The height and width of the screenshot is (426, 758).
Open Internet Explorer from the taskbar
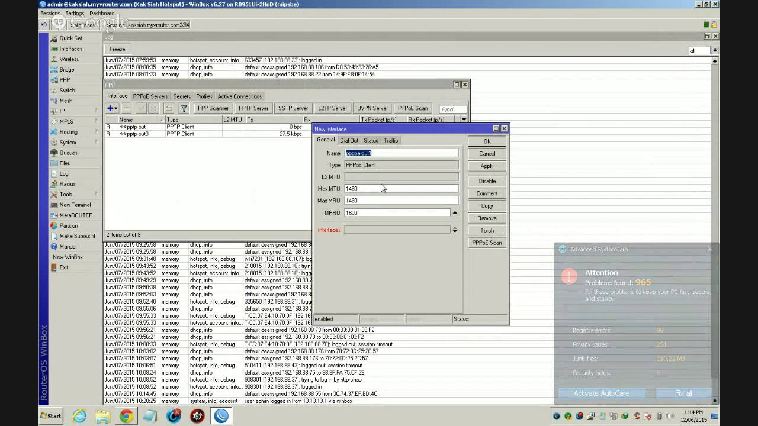point(79,416)
